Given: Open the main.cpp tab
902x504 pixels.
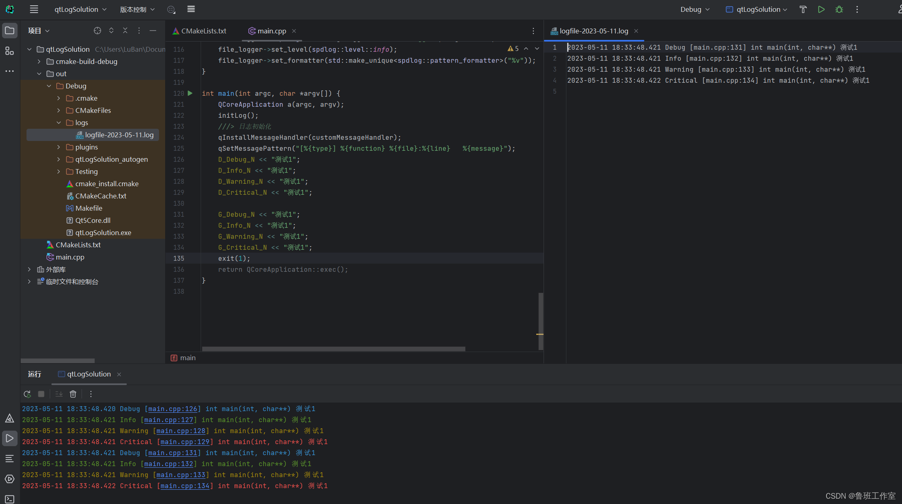Looking at the screenshot, I should pyautogui.click(x=271, y=31).
